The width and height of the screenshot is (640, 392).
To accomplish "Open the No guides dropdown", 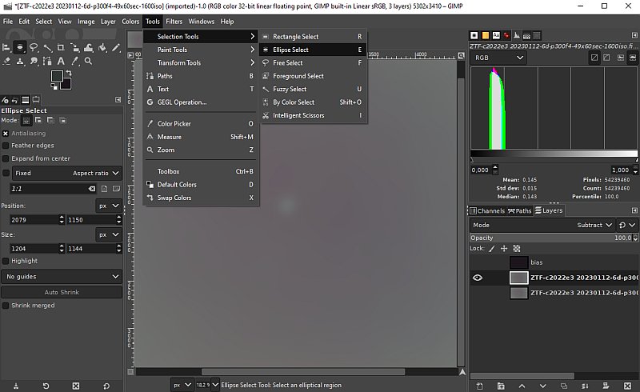I will (62, 277).
